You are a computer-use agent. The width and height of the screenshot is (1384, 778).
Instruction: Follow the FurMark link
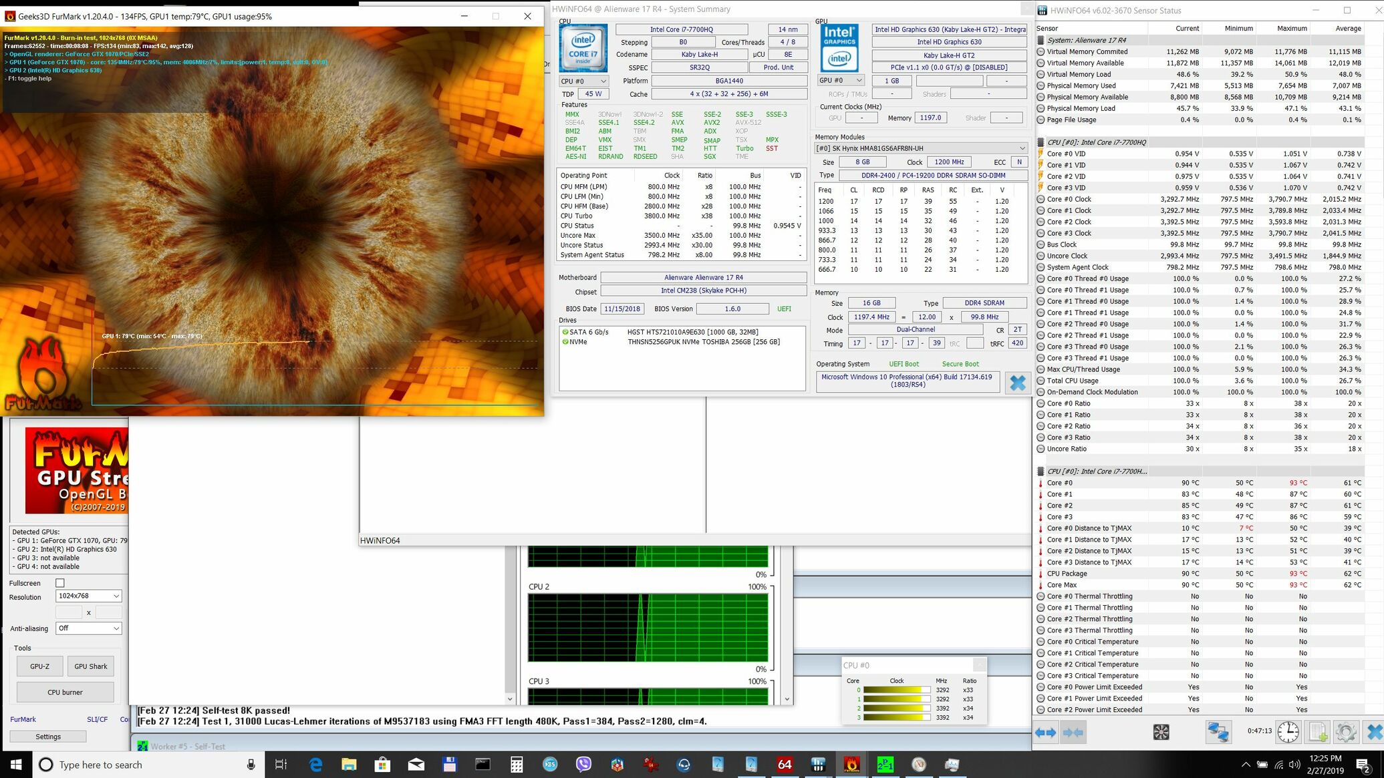23,719
